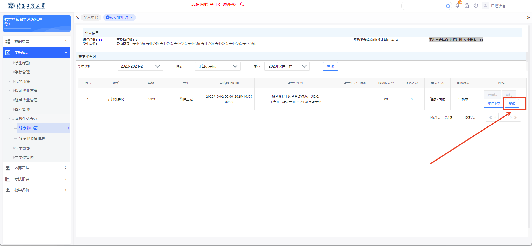The image size is (532, 246).
Task: Expand 我的桌面 menu chevron
Action: [66, 41]
